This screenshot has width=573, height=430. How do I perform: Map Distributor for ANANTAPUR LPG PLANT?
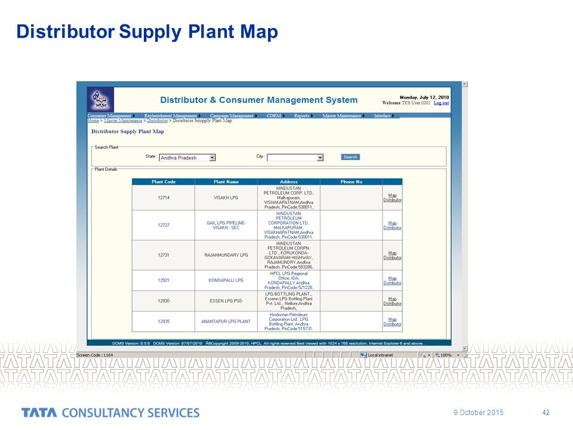(x=393, y=322)
